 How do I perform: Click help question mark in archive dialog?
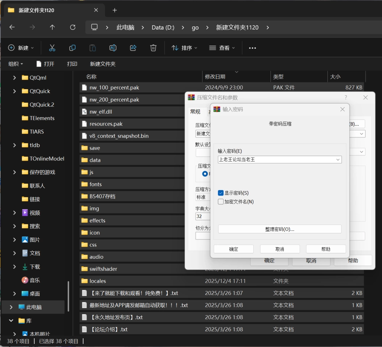tap(346, 97)
